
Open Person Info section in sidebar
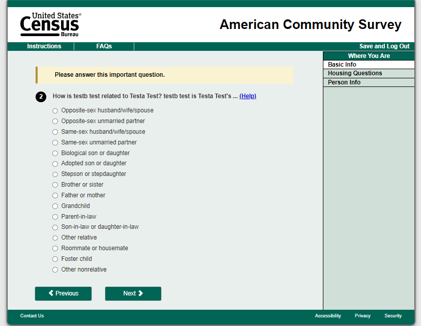(x=369, y=82)
